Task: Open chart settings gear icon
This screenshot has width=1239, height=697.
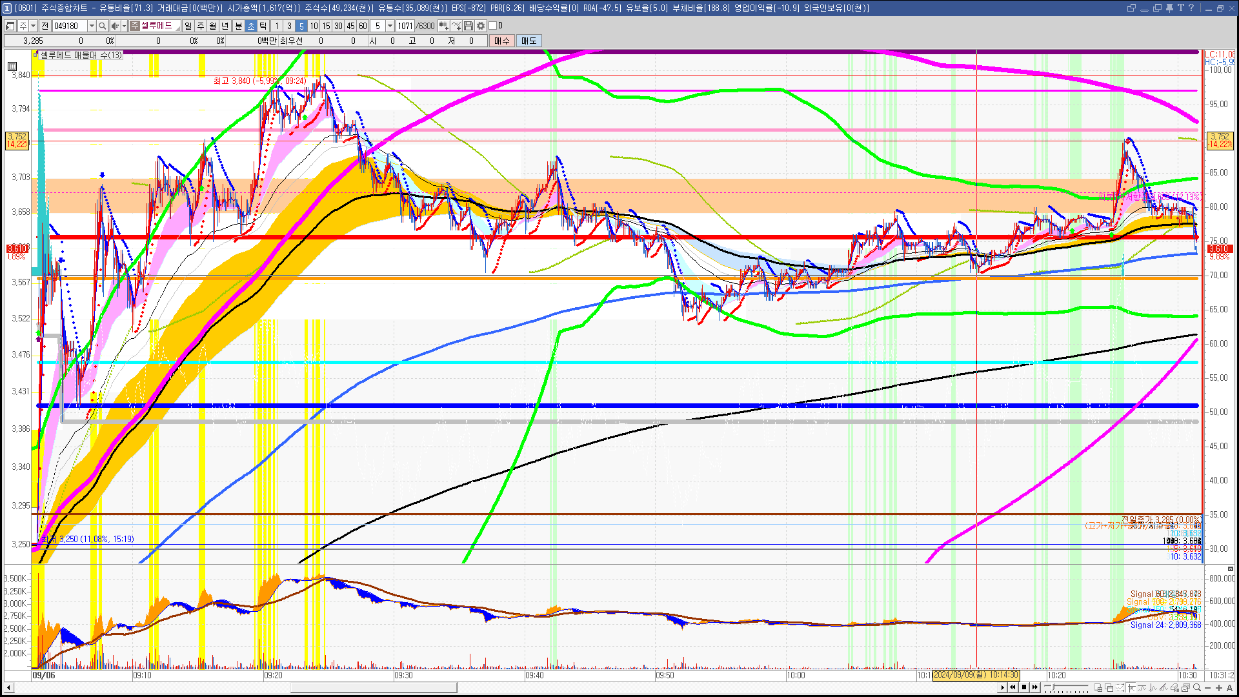Action: tap(481, 26)
